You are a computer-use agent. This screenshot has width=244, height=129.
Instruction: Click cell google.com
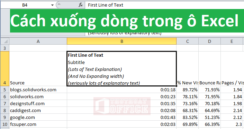coord(38,117)
